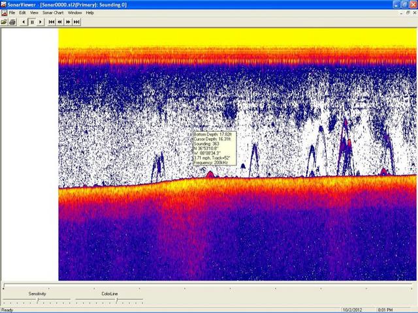The image size is (418, 313).
Task: Minimize the inner sonar document window
Action: pyautogui.click(x=401, y=13)
